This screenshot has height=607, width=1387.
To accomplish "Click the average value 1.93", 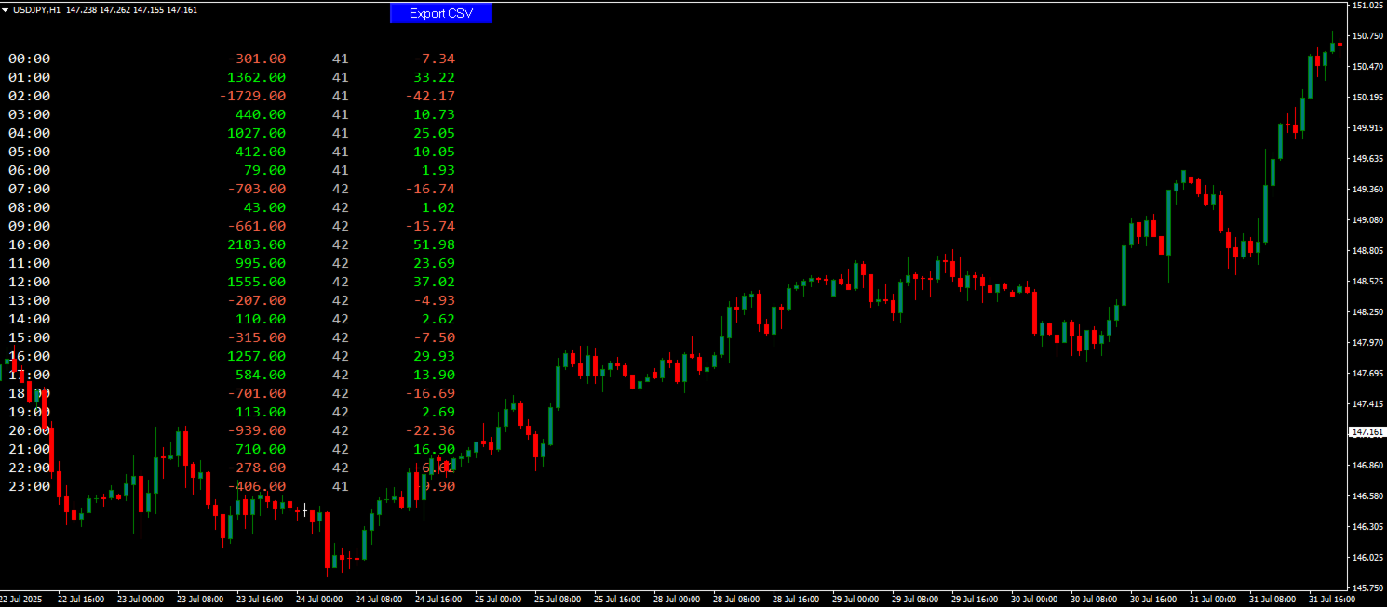I will [438, 170].
